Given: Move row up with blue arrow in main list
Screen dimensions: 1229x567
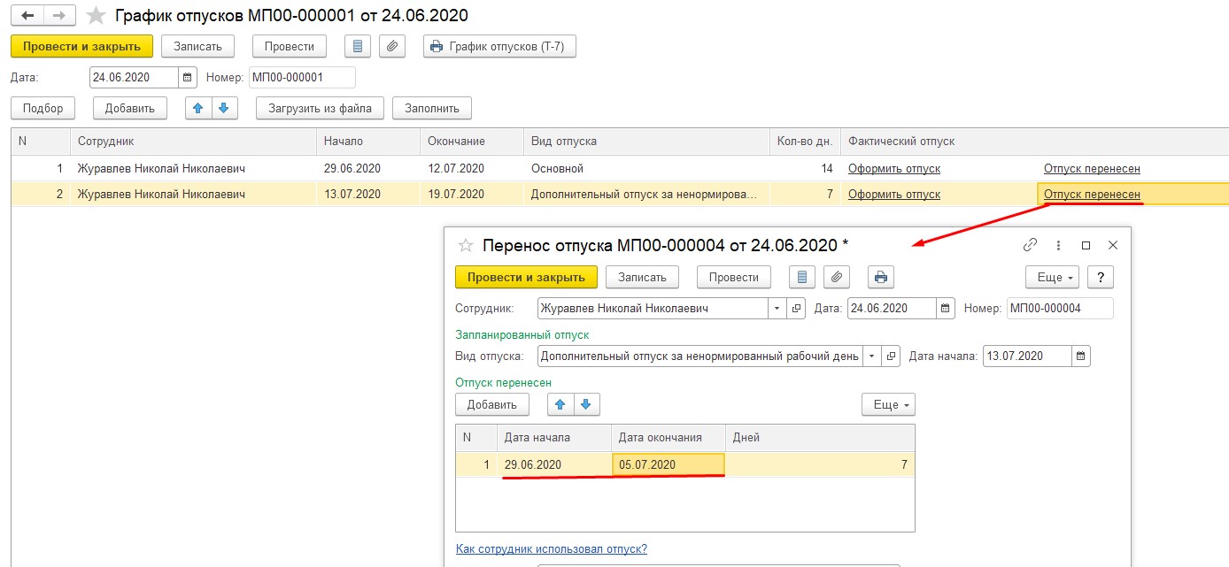Looking at the screenshot, I should (x=198, y=108).
